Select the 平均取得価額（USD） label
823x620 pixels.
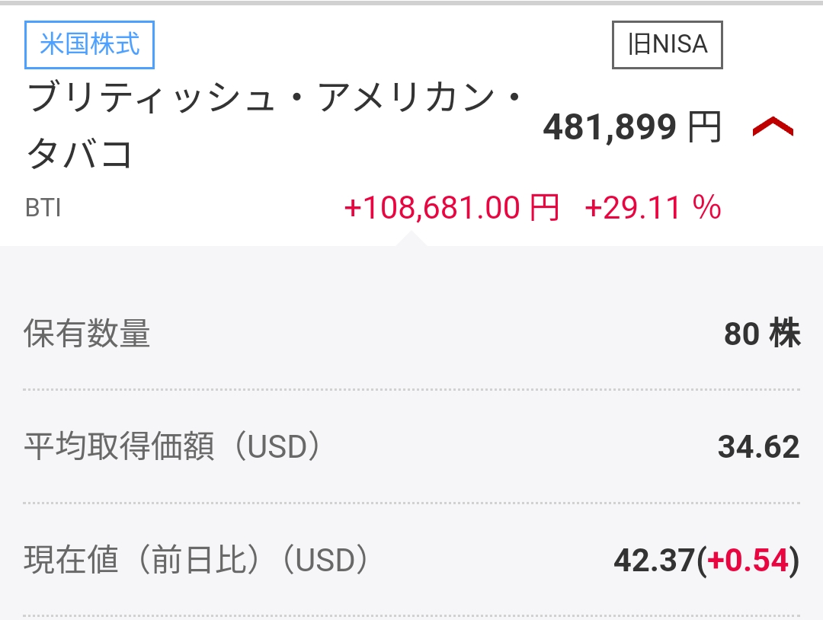click(171, 447)
